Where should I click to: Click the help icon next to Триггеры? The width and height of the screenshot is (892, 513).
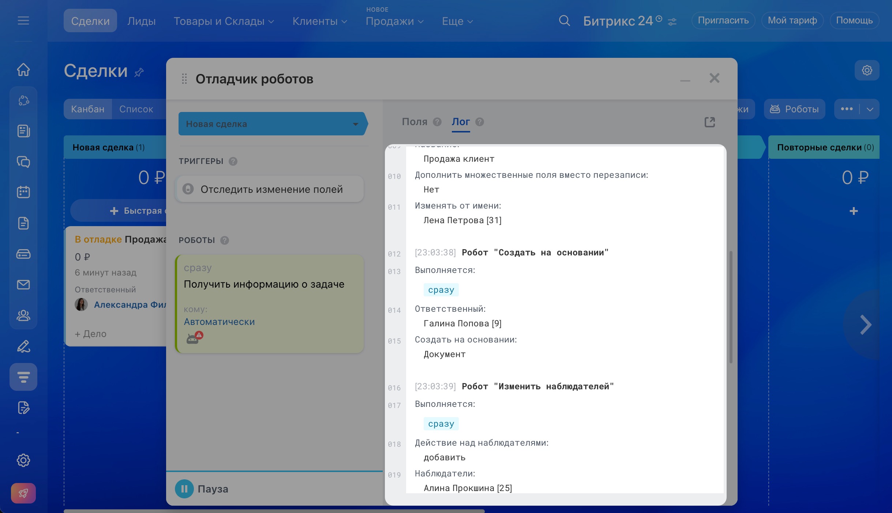(x=233, y=161)
